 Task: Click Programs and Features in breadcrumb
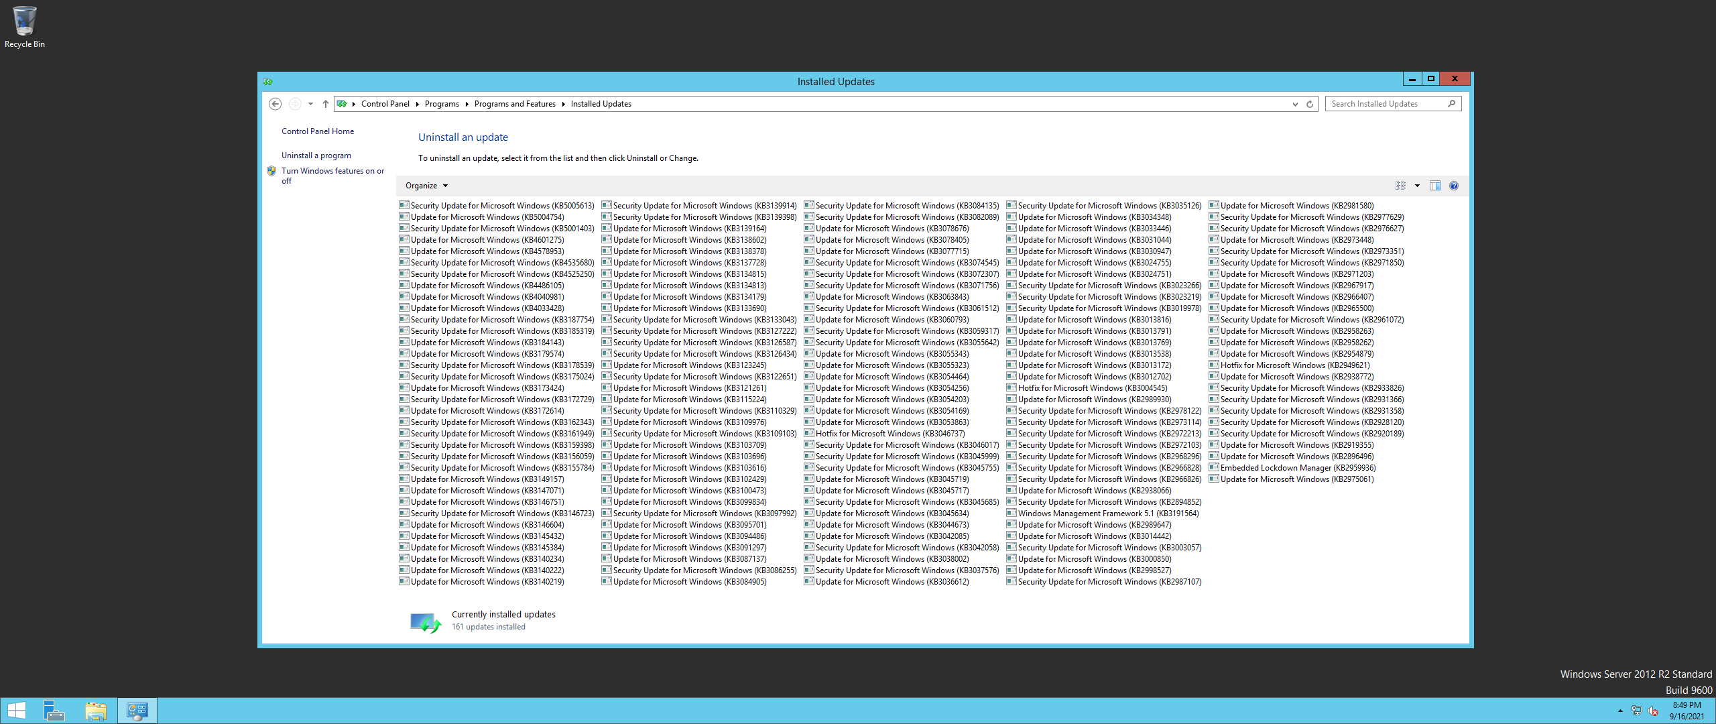[x=515, y=104]
